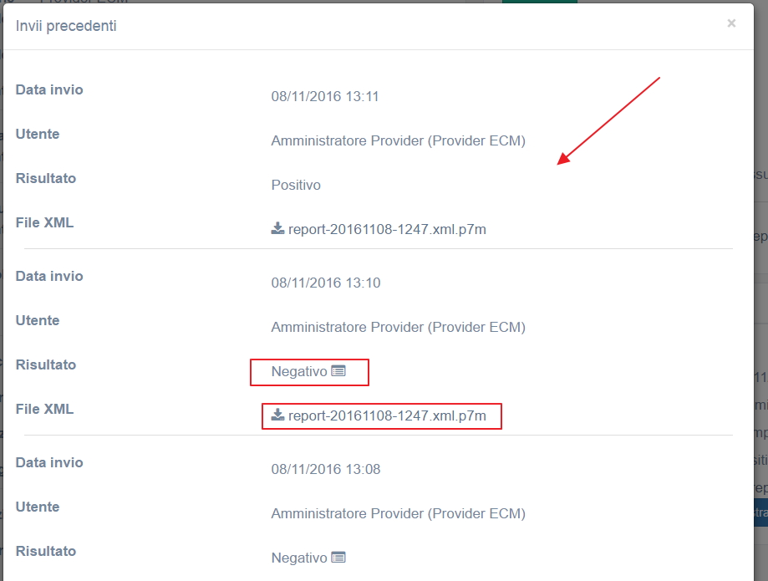Screen dimensions: 768x581
Task: Click the first Data invio label
Action: tap(49, 89)
